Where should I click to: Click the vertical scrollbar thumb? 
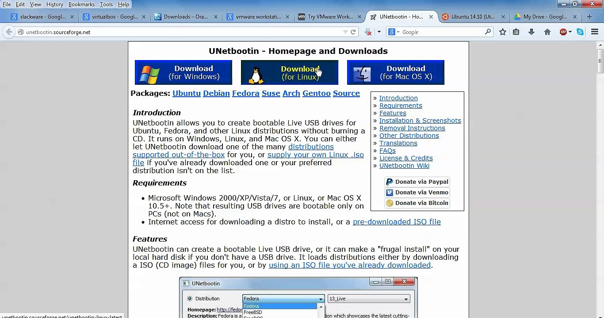pyautogui.click(x=600, y=61)
